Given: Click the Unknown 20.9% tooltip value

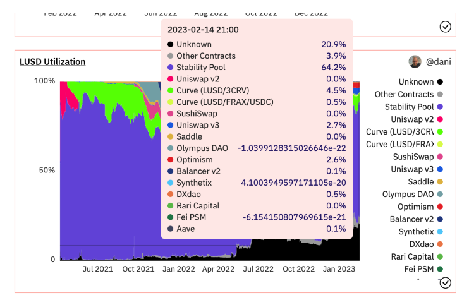Looking at the screenshot, I should (x=334, y=44).
